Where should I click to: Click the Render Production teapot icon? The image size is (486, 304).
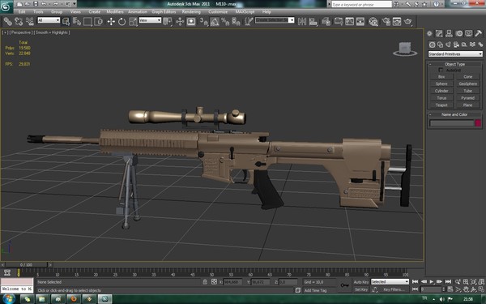(408, 21)
